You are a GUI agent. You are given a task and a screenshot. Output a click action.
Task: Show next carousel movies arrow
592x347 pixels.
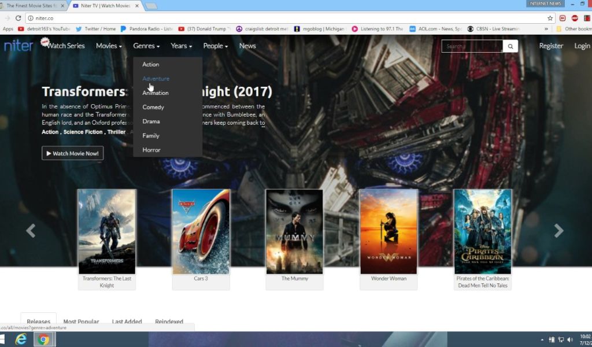click(x=558, y=230)
